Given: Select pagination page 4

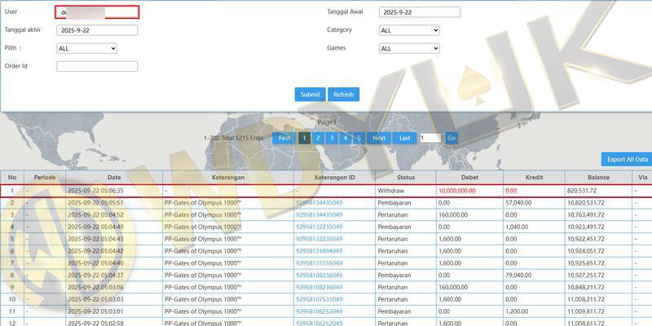Looking at the screenshot, I should [x=346, y=139].
